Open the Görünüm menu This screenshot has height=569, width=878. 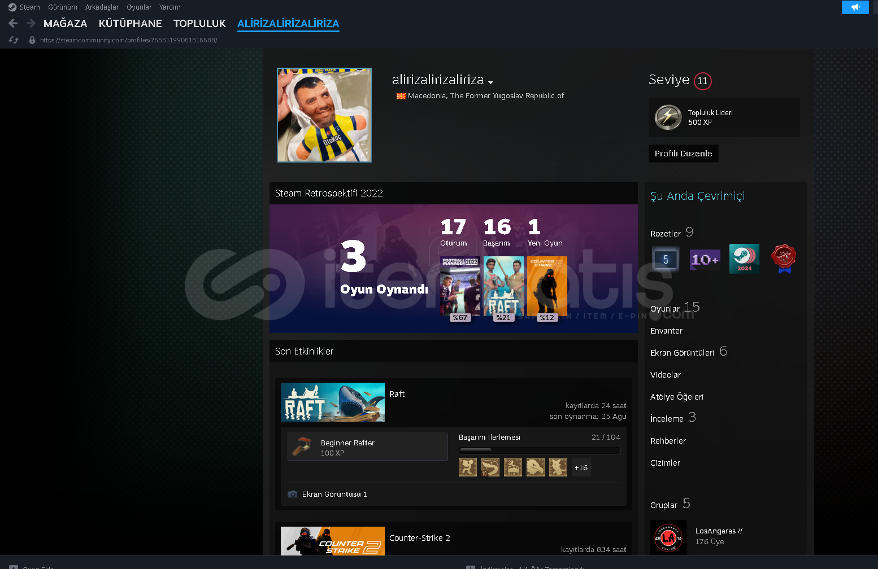[63, 7]
